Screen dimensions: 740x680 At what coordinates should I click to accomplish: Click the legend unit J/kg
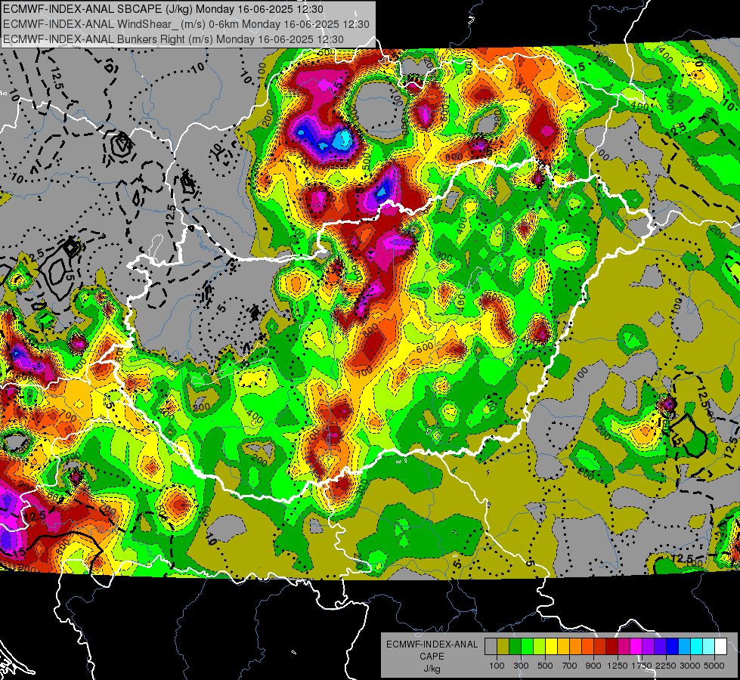point(432,669)
